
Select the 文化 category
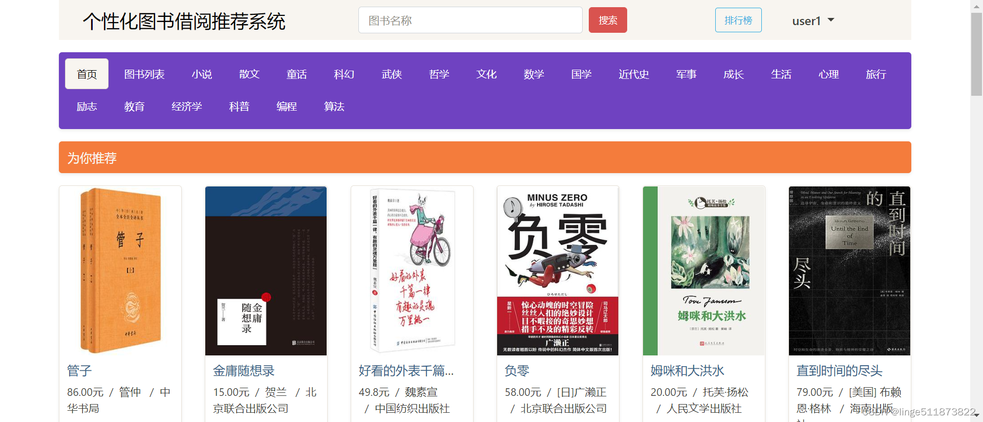486,74
